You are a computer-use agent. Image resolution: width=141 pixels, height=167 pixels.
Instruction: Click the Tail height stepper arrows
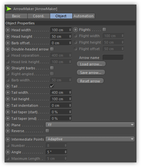coord(70,99)
